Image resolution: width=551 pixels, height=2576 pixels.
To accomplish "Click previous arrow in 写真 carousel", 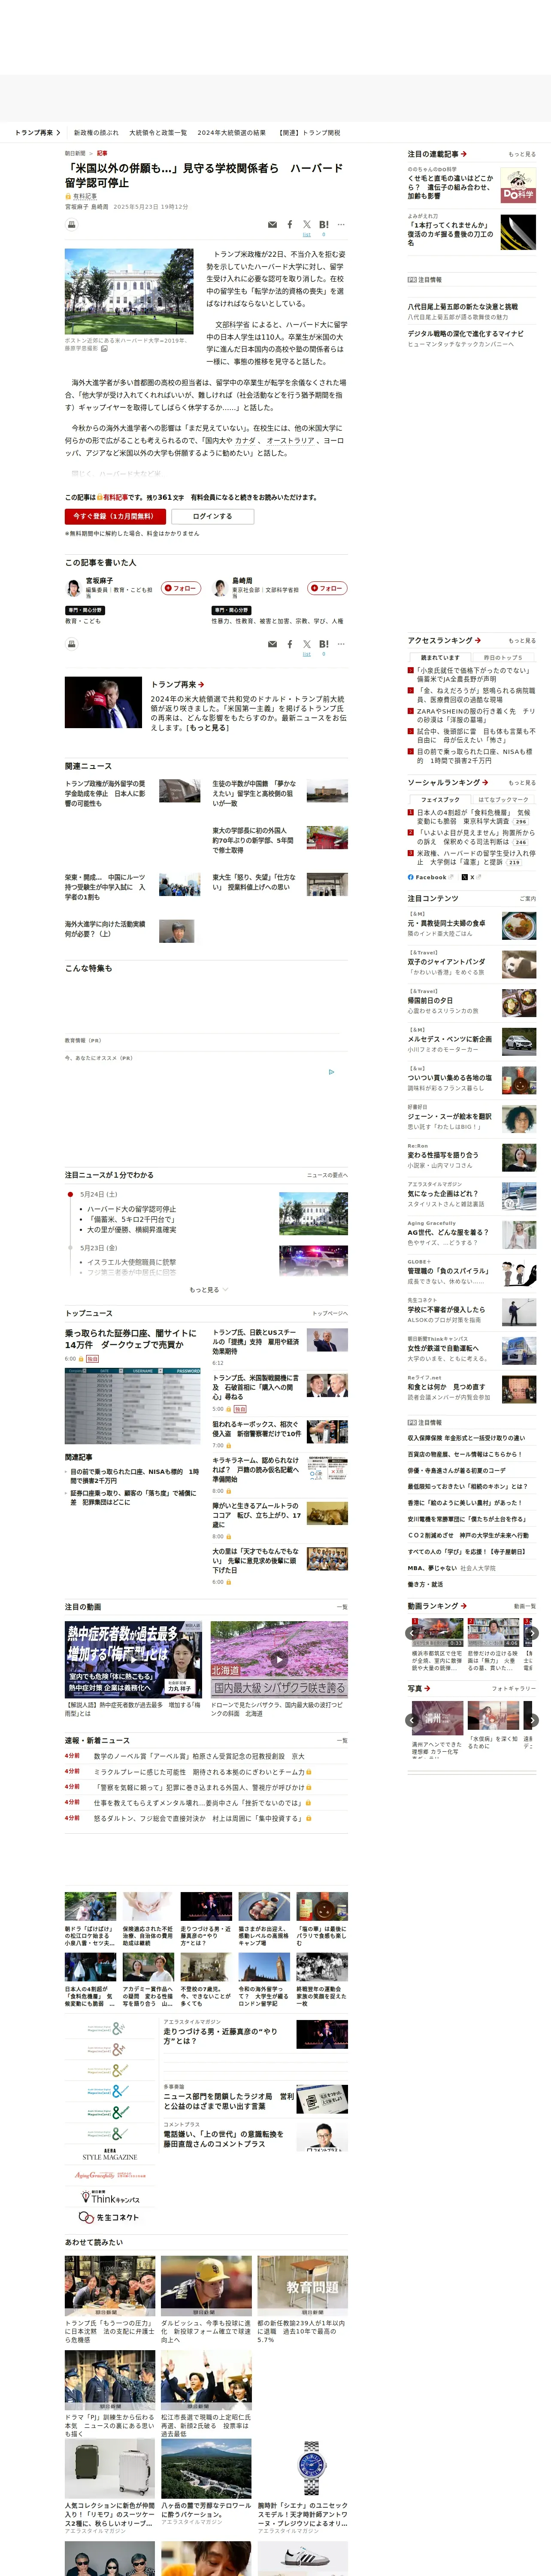I will [x=412, y=1720].
